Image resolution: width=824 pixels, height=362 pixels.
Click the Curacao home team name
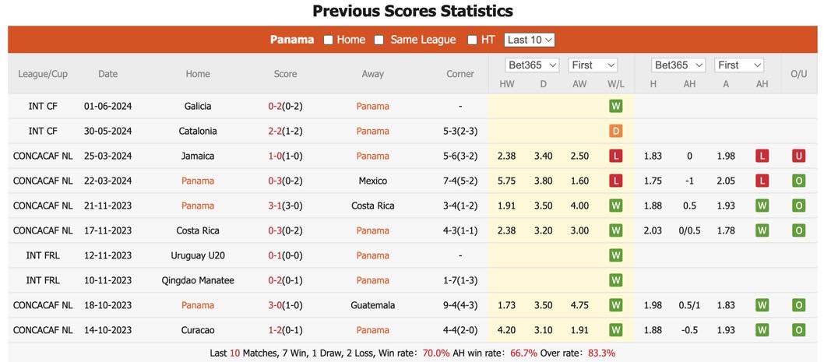point(198,331)
